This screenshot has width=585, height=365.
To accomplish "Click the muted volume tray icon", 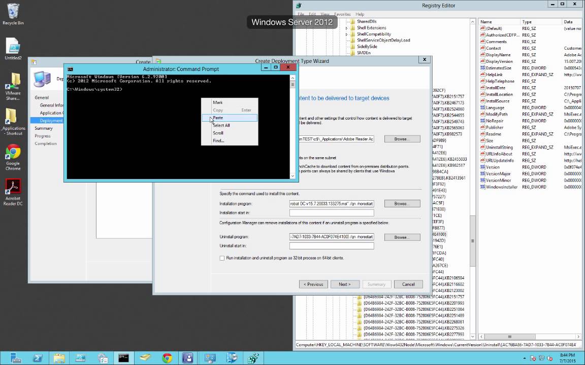I will (550, 358).
